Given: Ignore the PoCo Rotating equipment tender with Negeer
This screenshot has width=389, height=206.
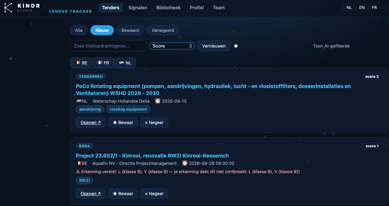Looking at the screenshot, I should 154,122.
